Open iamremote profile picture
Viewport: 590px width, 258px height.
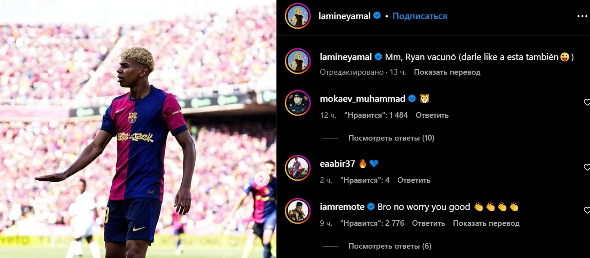point(298,211)
